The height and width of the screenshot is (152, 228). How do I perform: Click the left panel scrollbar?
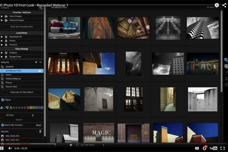coord(45,71)
